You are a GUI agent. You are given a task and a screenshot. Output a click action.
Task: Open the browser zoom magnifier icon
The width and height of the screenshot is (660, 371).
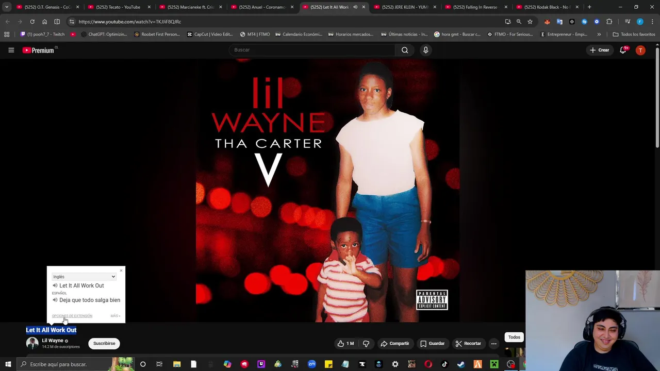519,22
